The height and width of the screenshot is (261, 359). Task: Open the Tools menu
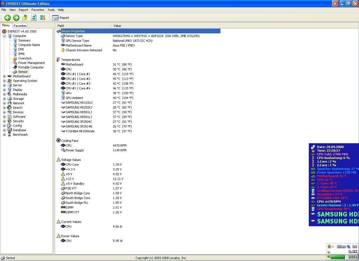tap(51, 10)
